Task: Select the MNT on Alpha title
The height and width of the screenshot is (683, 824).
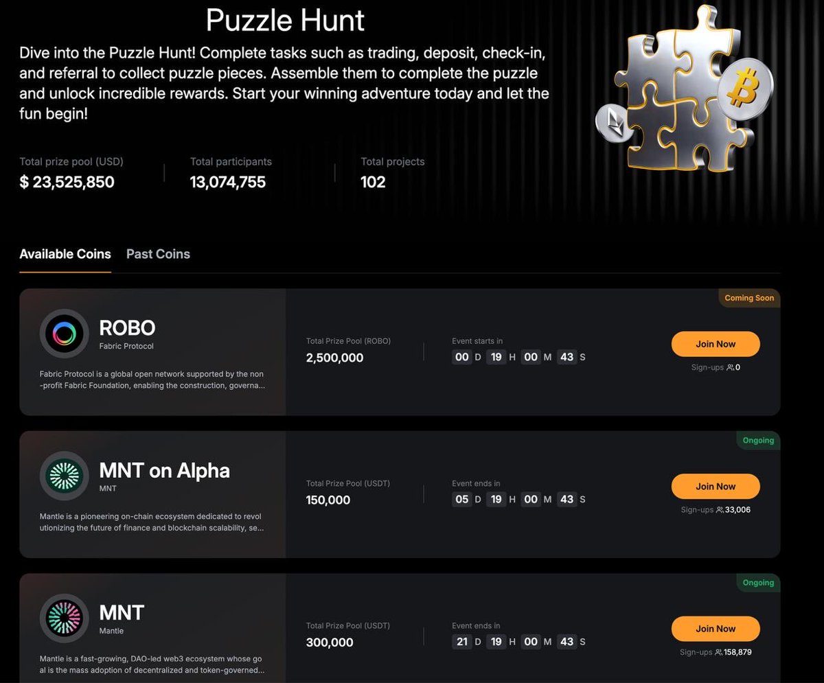Action: [165, 470]
